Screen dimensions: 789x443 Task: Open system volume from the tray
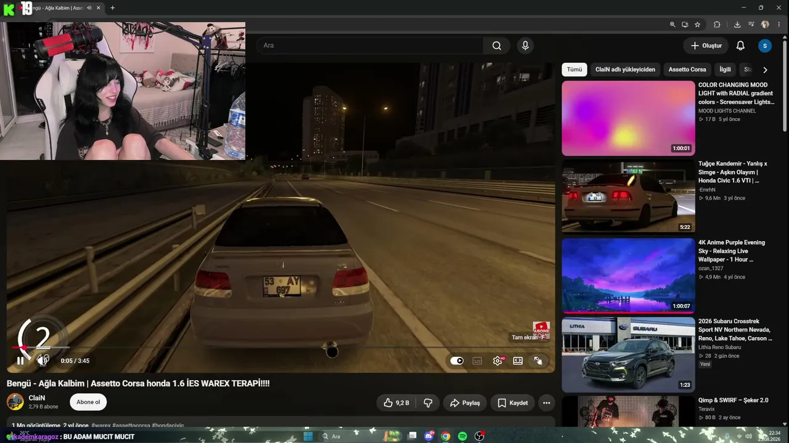pyautogui.click(x=748, y=436)
